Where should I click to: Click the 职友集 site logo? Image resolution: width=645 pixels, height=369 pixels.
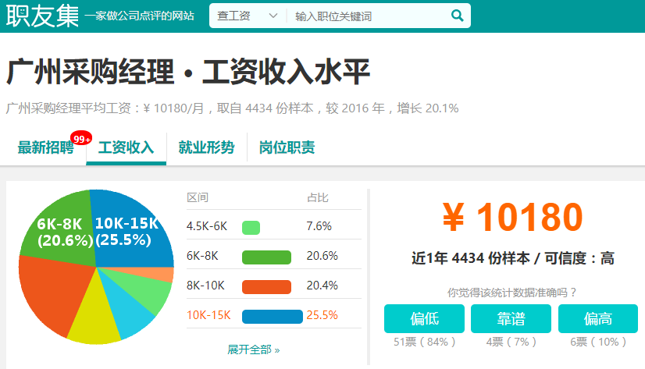(42, 16)
